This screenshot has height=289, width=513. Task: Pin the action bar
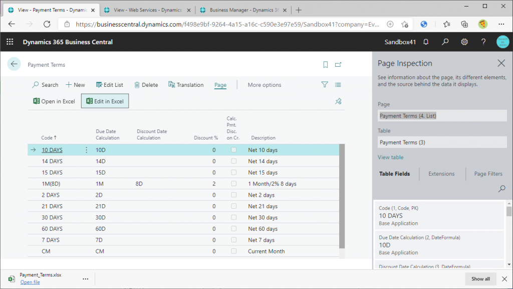[x=338, y=101]
